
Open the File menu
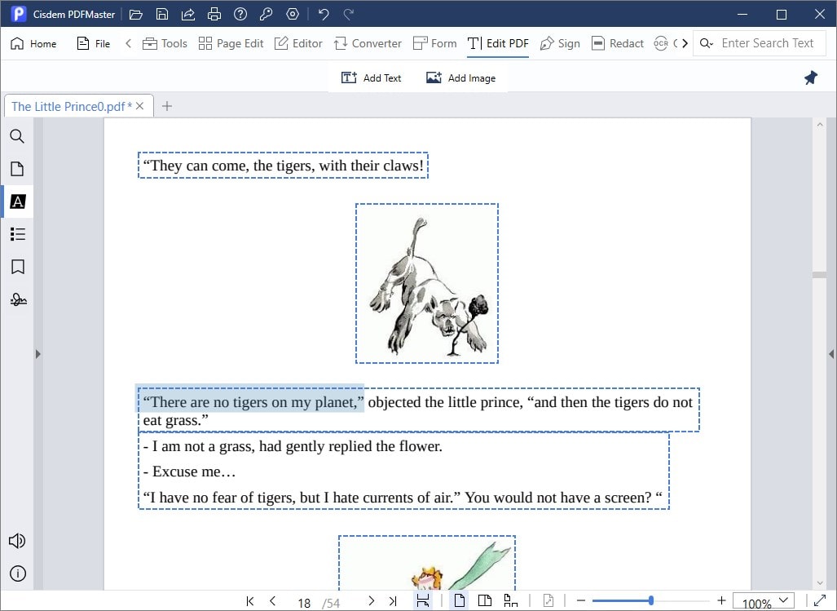pyautogui.click(x=94, y=43)
